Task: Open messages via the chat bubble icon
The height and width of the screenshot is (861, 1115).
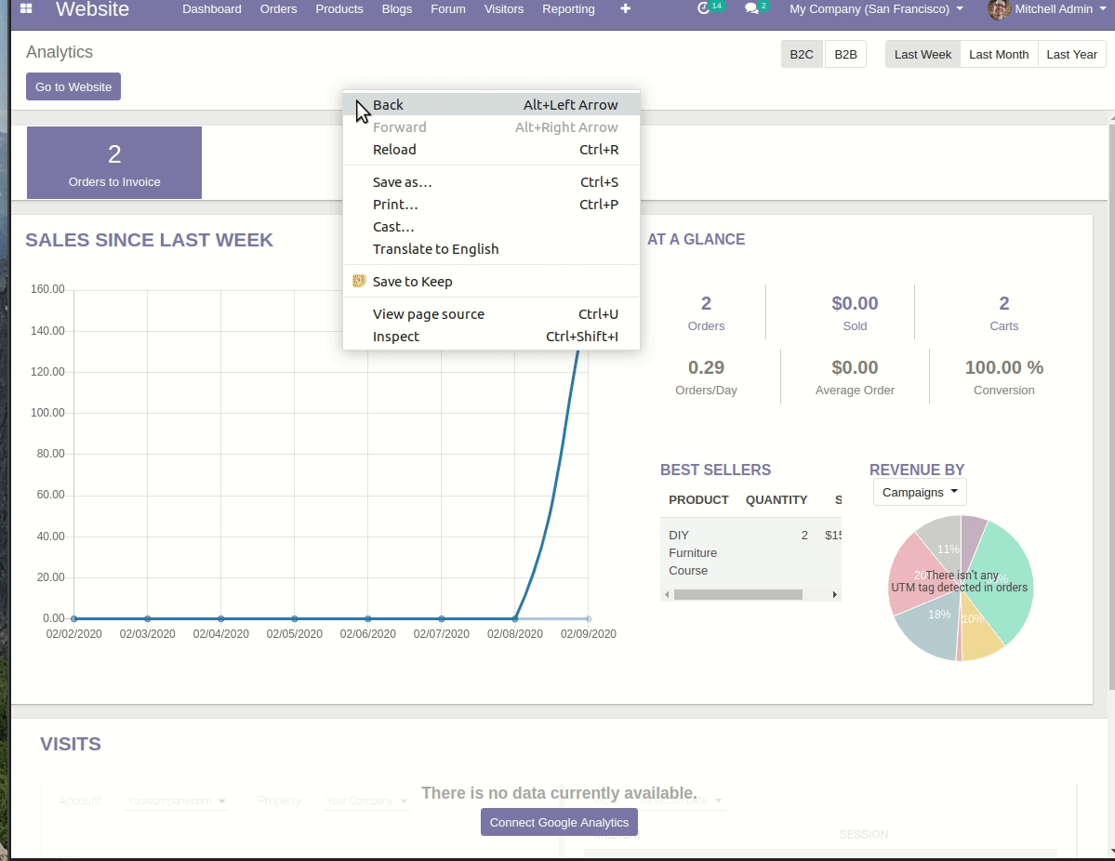Action: coord(750,9)
